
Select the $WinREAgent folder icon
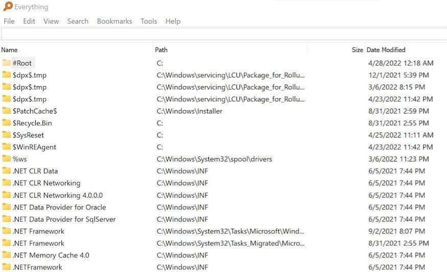[x=6, y=147]
